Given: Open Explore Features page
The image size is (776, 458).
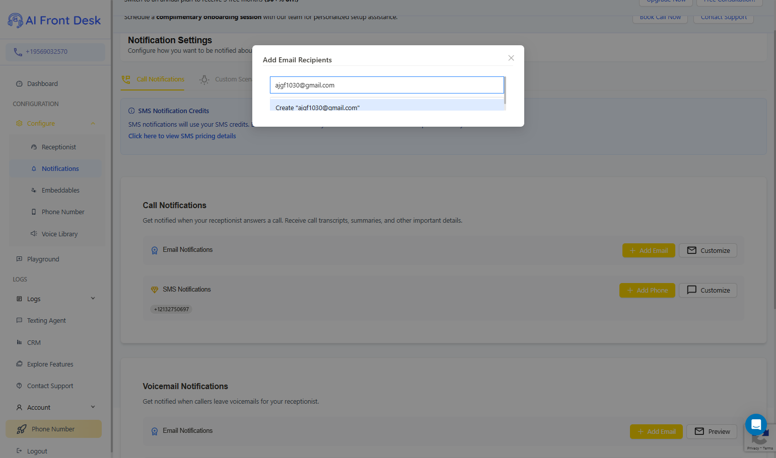Looking at the screenshot, I should [x=50, y=364].
